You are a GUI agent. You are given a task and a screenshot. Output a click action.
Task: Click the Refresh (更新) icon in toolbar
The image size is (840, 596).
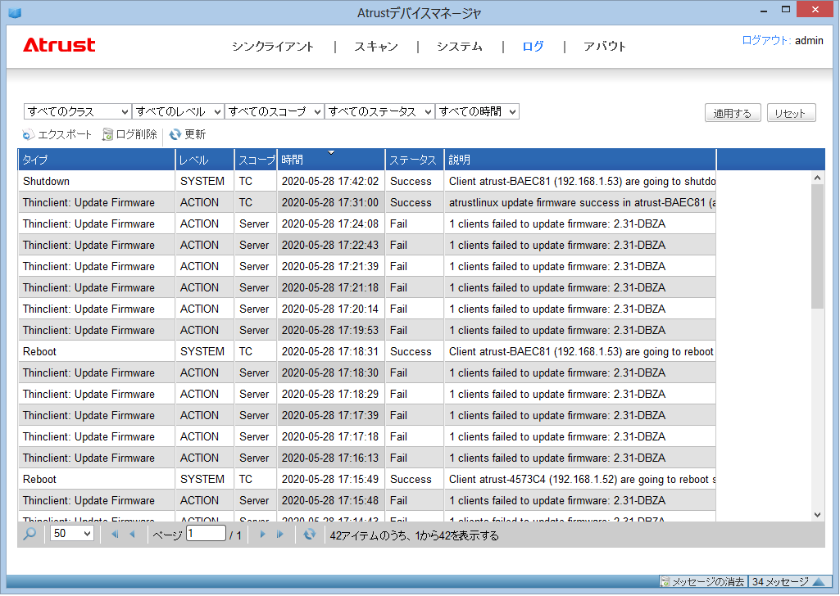coord(175,135)
